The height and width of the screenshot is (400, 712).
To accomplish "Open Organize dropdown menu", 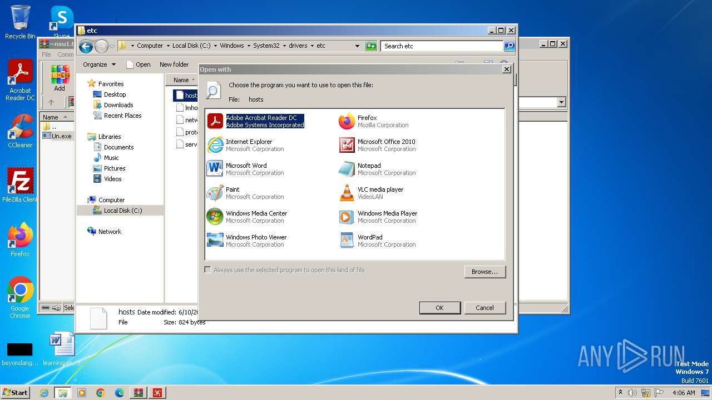I will pos(100,64).
